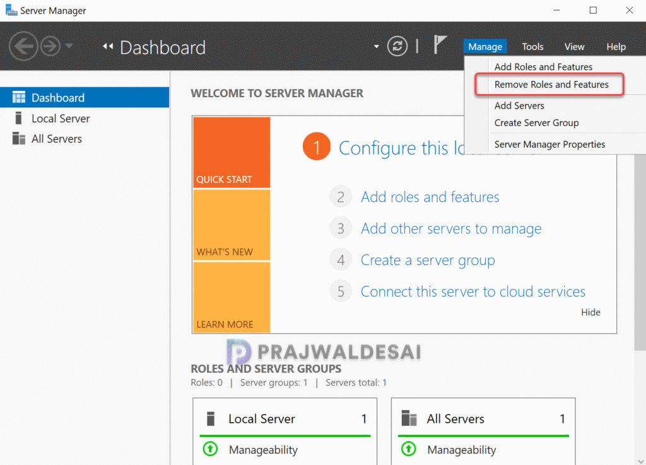The image size is (646, 465).
Task: Click the WHAT'S NEW tile
Action: pyautogui.click(x=232, y=225)
